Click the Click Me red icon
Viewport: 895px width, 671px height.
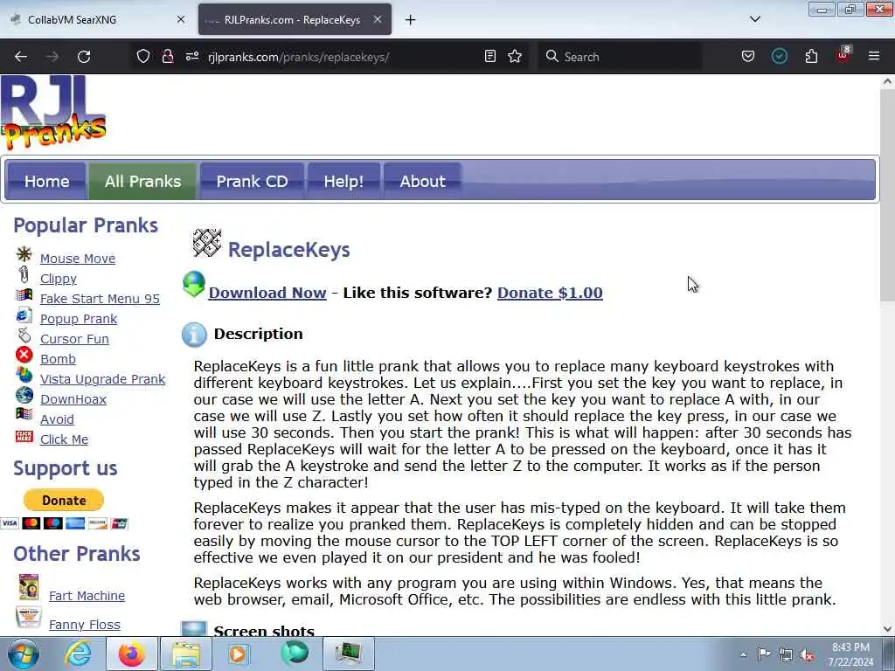coord(24,437)
